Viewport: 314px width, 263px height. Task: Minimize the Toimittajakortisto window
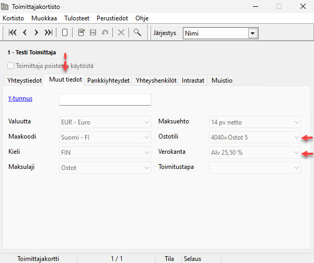(x=255, y=7)
